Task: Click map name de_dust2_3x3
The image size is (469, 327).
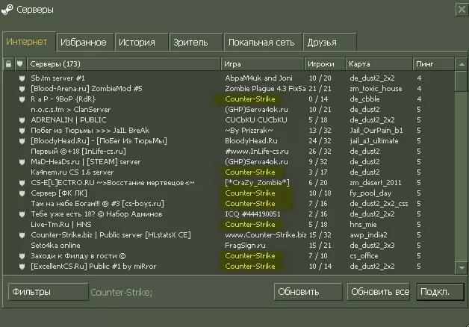Action: (x=372, y=246)
